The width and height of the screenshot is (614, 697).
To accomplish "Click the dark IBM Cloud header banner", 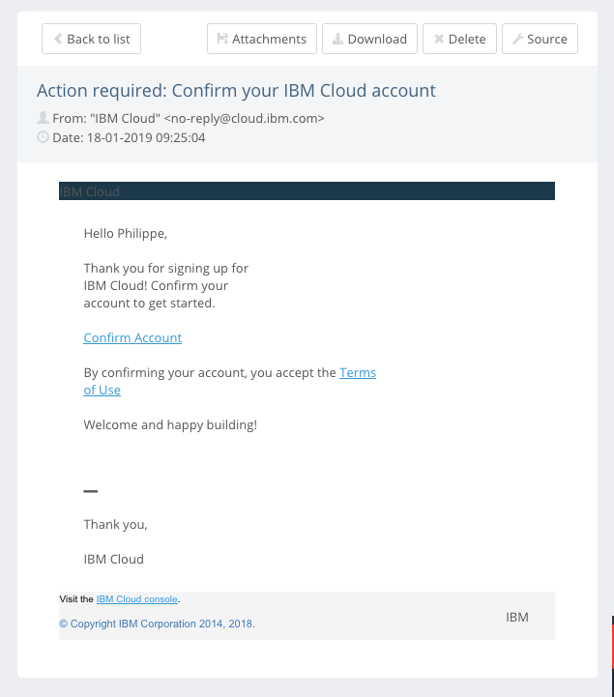I will (307, 191).
